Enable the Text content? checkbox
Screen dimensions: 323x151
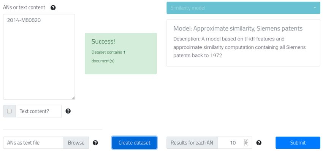click(9, 111)
